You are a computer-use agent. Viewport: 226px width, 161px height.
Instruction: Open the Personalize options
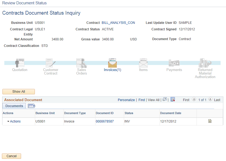tap(126, 100)
